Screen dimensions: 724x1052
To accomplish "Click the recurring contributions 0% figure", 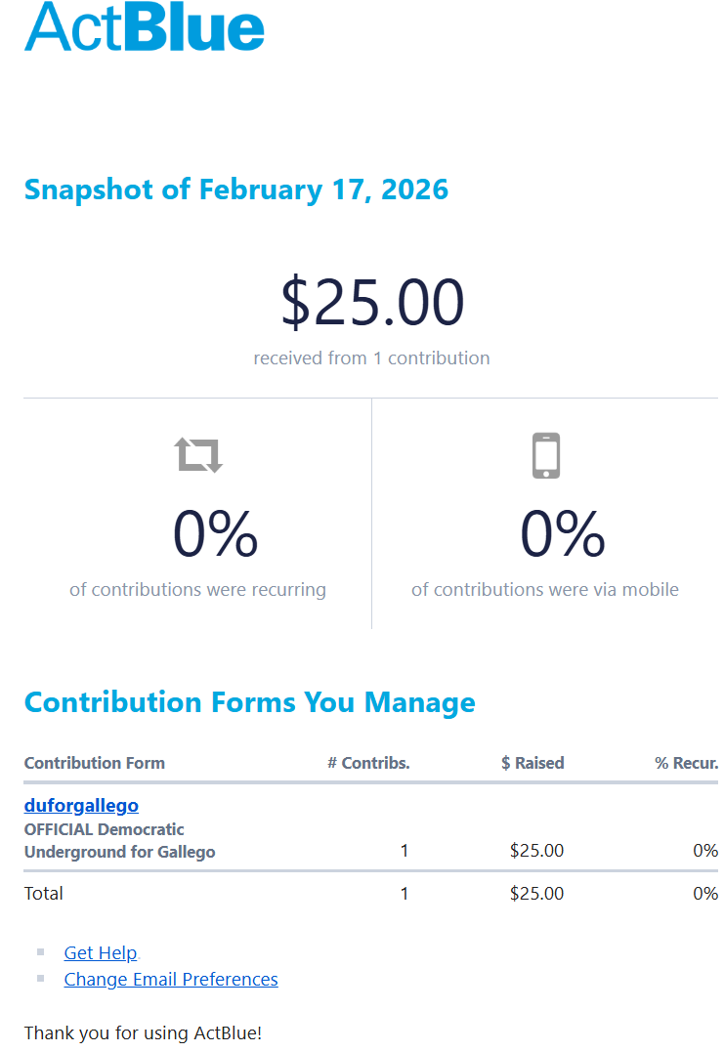I will pyautogui.click(x=215, y=534).
